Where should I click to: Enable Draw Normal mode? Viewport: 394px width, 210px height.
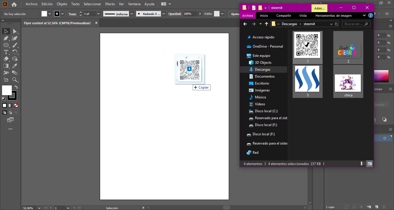pyautogui.click(x=5, y=112)
